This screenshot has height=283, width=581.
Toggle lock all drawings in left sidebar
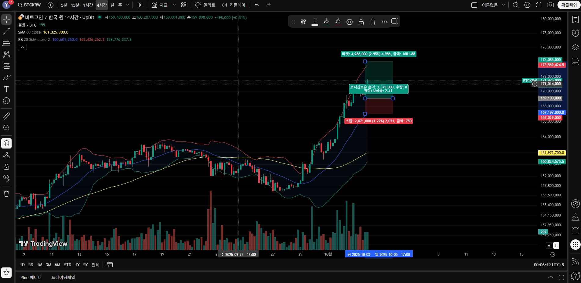(x=6, y=167)
